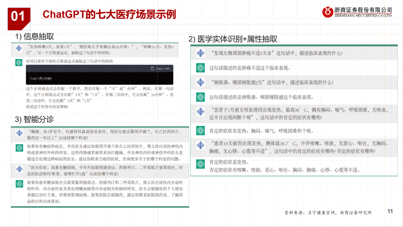Viewport: 403px width, 227px height.
Task: Click the Zheshang Securities red logo emblem
Action: pyautogui.click(x=328, y=12)
